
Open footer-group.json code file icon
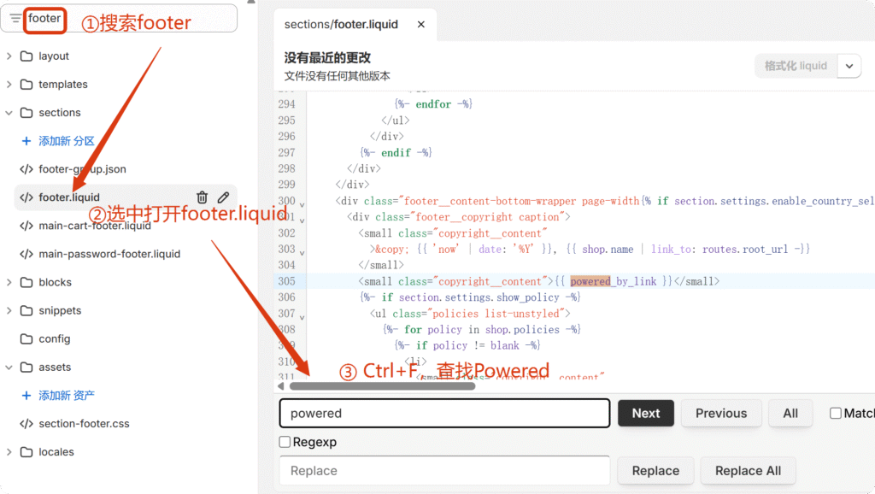point(26,169)
